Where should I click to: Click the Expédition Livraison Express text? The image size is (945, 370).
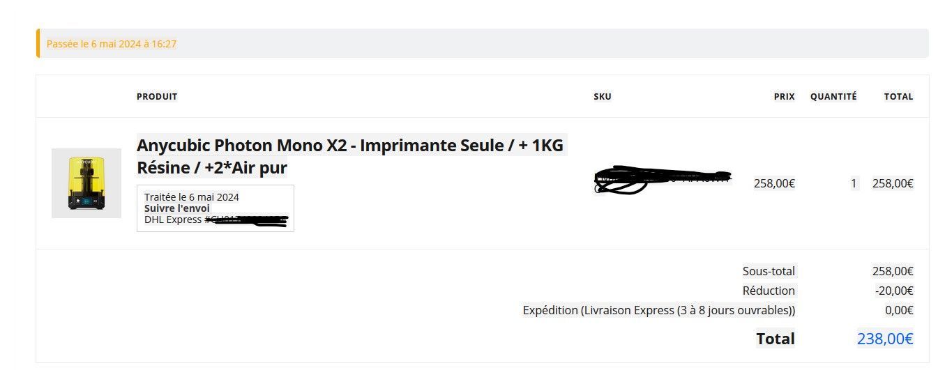[x=658, y=310]
